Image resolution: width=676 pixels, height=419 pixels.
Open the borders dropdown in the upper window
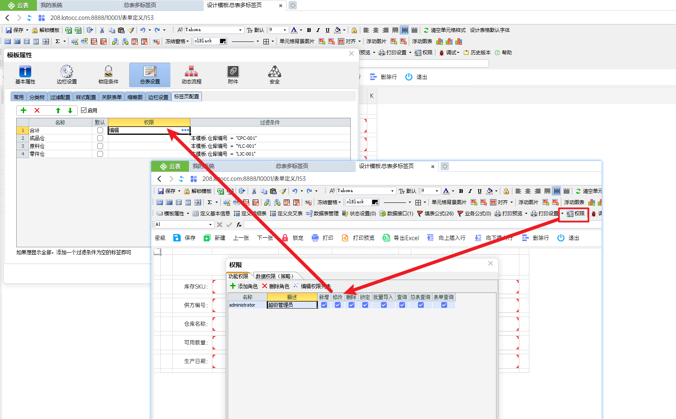click(273, 41)
